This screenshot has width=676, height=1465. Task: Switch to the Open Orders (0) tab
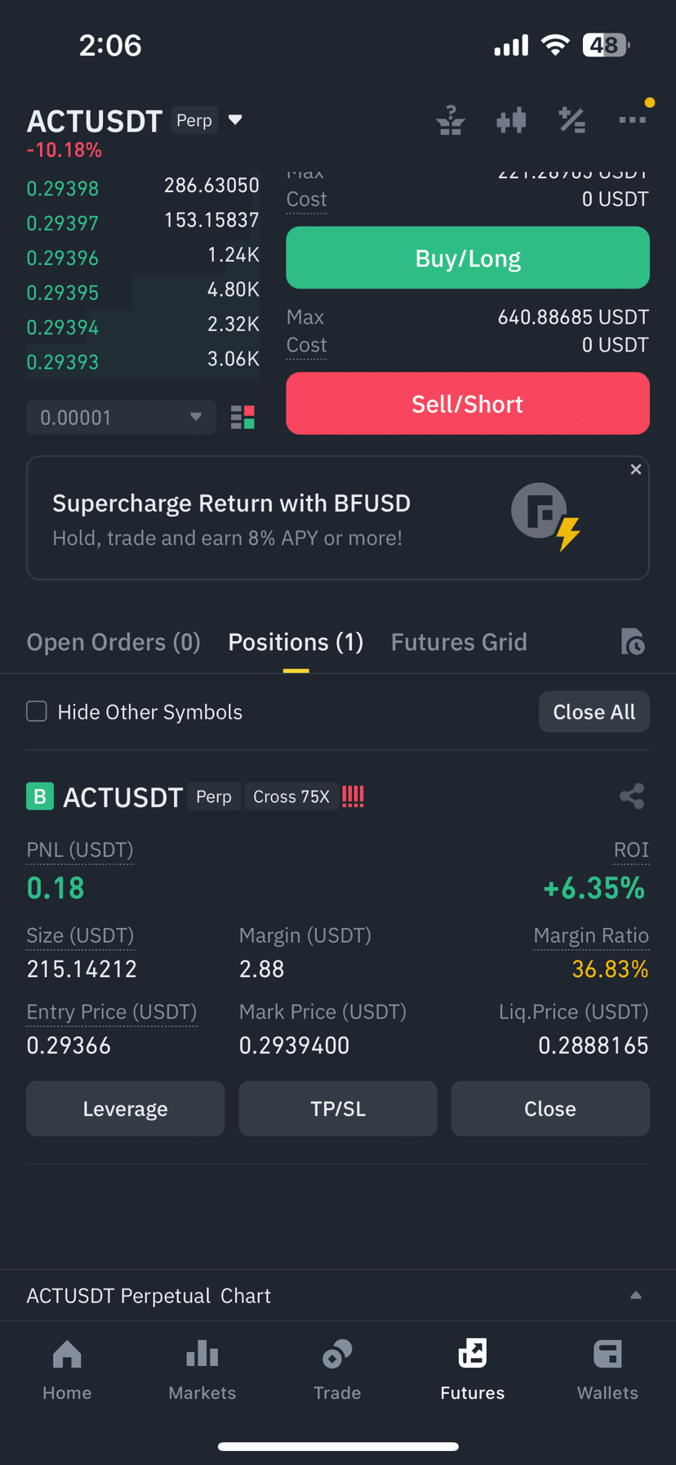(x=113, y=642)
